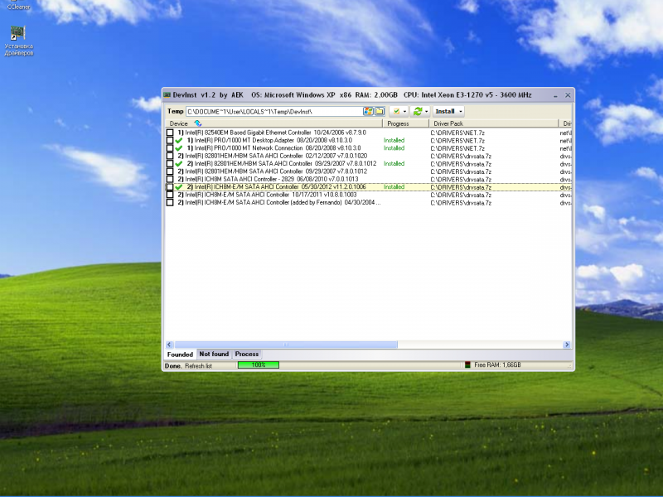Viewport: 663px width, 497px height.
Task: Click the Temp path input field
Action: (x=274, y=112)
